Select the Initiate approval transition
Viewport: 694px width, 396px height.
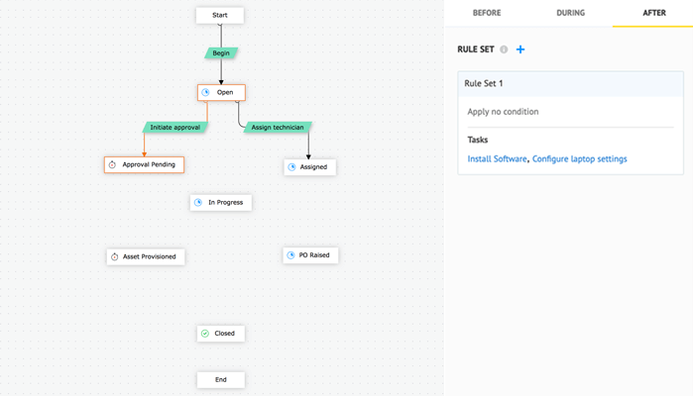[175, 128]
